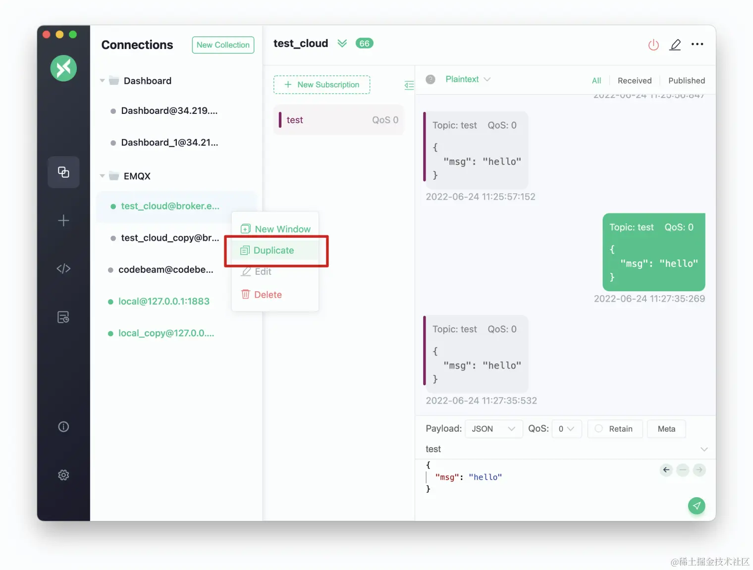Filter messages to Received only
The width and height of the screenshot is (753, 570).
pos(635,80)
